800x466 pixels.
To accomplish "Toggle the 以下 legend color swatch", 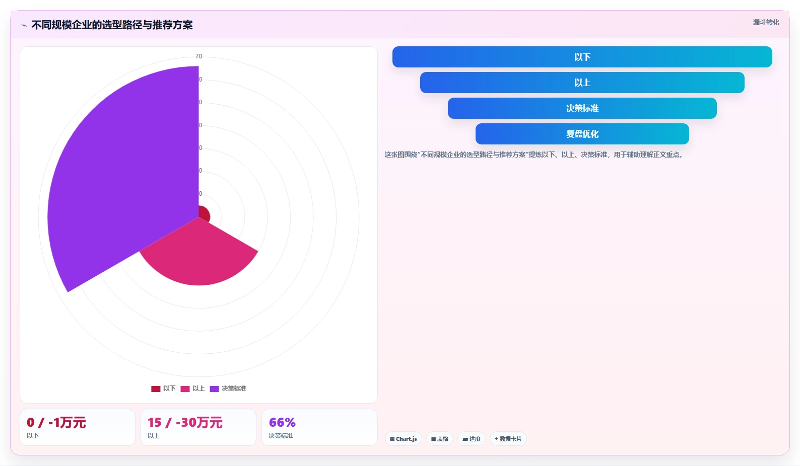I will [x=156, y=389].
